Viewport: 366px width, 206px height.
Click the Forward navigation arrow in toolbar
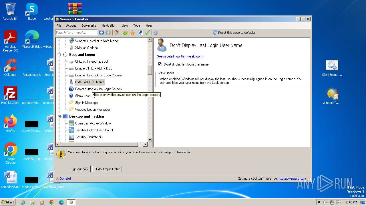(108, 33)
